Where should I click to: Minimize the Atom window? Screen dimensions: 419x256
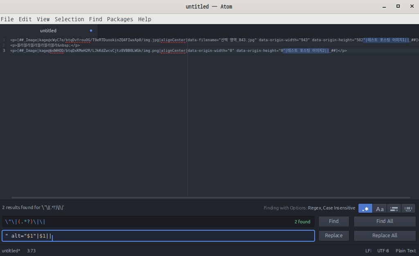tap(384, 7)
